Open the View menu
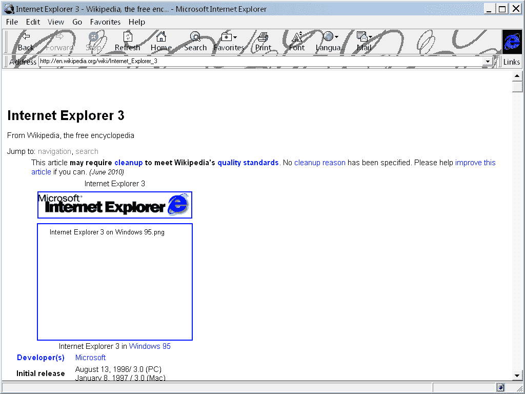The width and height of the screenshot is (525, 394). click(55, 22)
